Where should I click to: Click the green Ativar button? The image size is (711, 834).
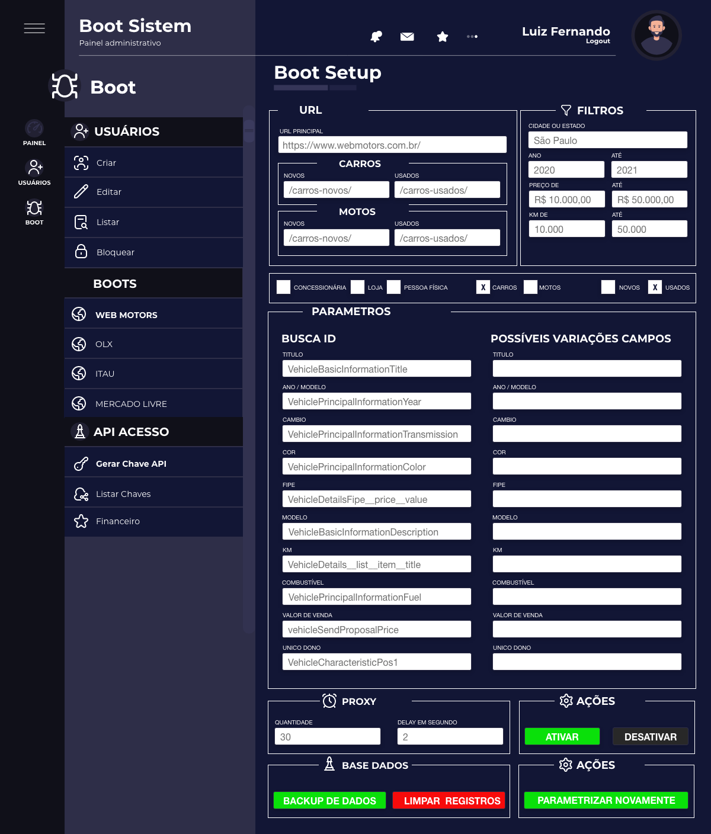coord(562,737)
